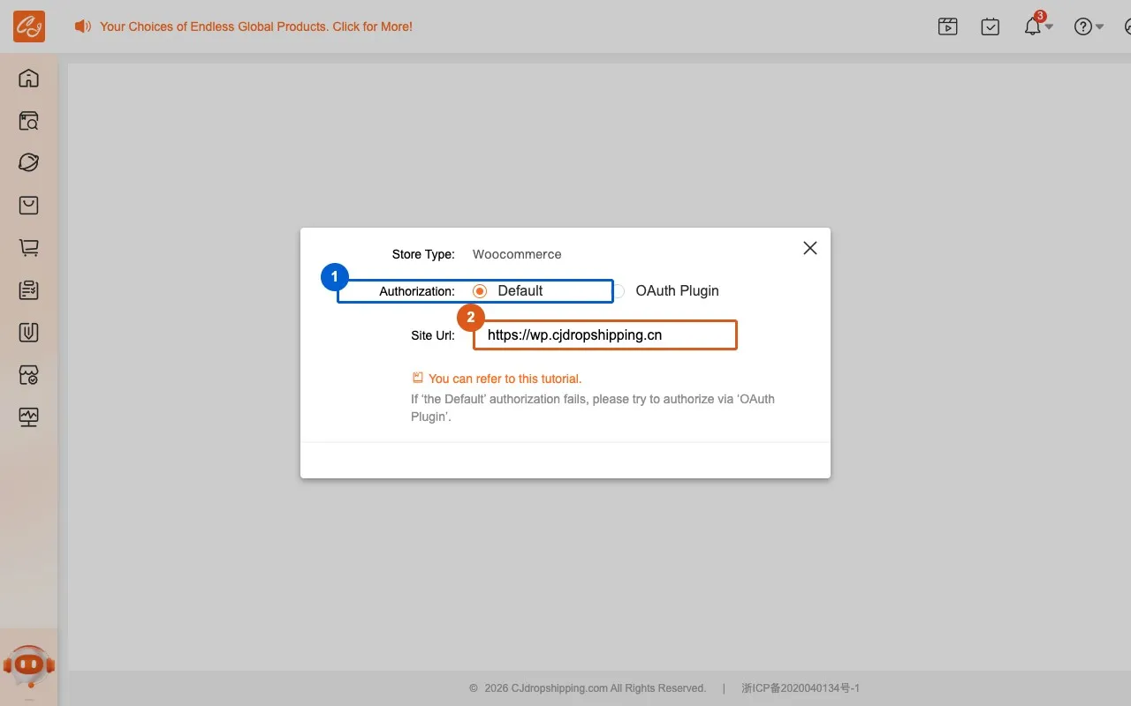Click the tutorial document icon beside the link
The image size is (1131, 706).
[418, 378]
